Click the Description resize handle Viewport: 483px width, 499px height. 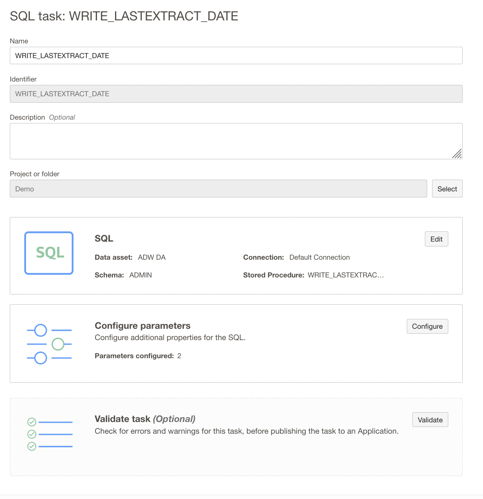pyautogui.click(x=457, y=154)
